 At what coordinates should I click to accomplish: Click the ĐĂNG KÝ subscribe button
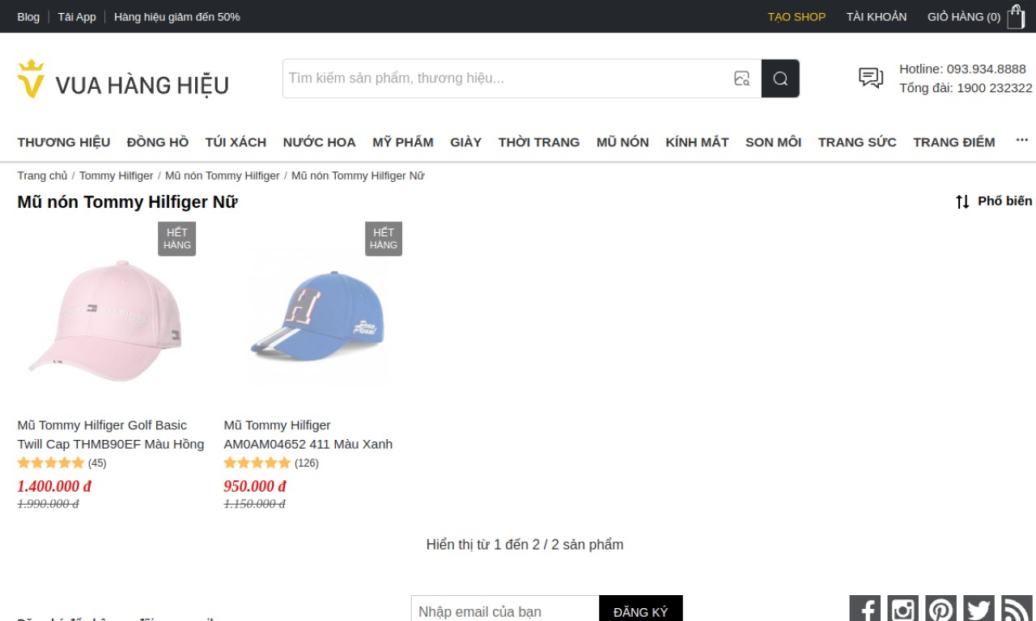point(641,611)
